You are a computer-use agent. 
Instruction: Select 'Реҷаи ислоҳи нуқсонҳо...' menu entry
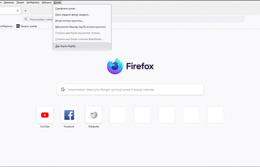(x=82, y=21)
